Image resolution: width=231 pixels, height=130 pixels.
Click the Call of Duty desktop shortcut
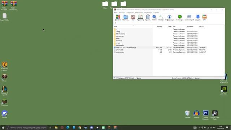[x=5, y=66]
